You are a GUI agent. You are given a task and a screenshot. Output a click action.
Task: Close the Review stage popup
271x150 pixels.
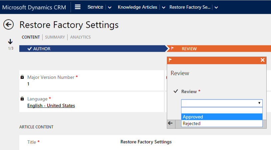(x=263, y=60)
